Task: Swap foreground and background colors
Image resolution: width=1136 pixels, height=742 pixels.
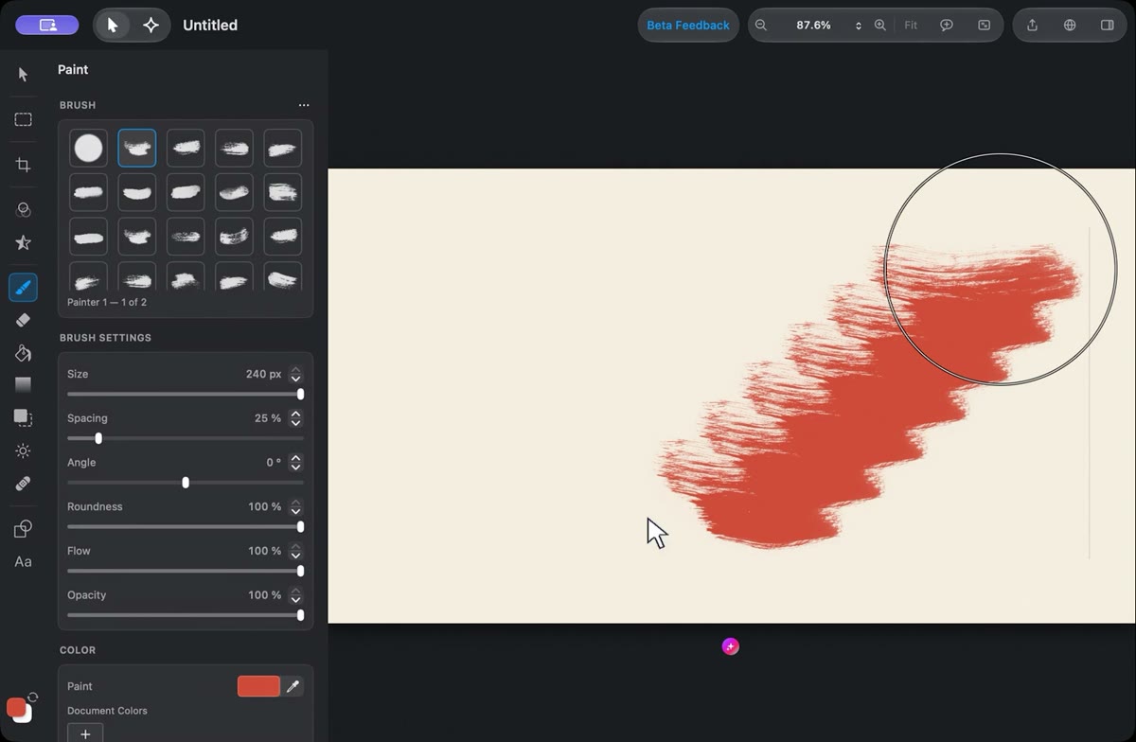Action: pos(32,698)
